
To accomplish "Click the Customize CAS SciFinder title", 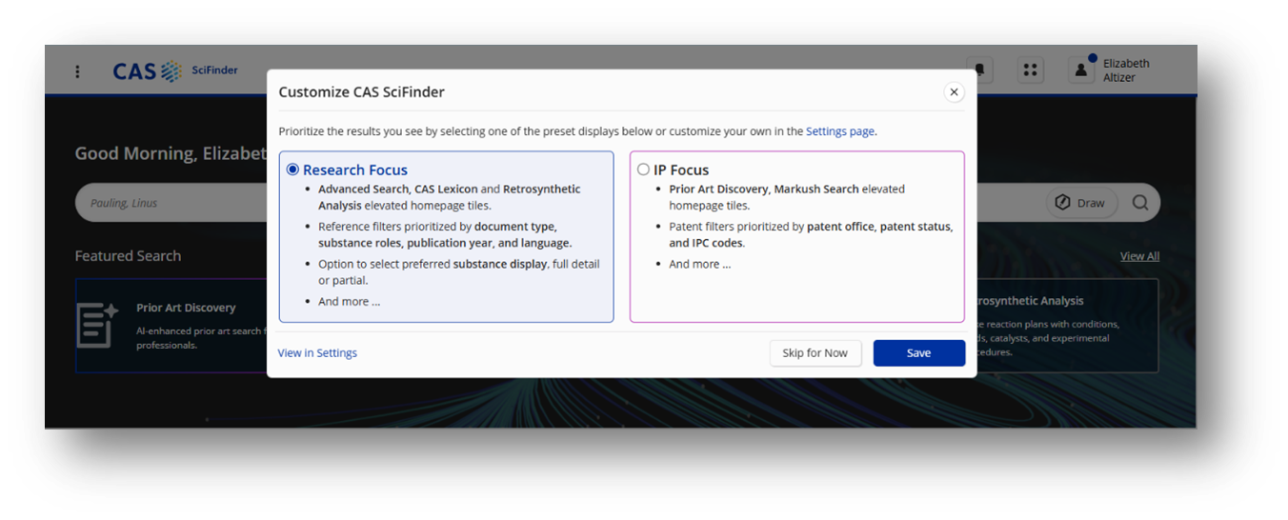I will (361, 92).
